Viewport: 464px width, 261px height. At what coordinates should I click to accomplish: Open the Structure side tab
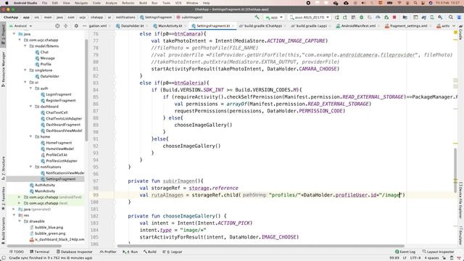pos(3,167)
